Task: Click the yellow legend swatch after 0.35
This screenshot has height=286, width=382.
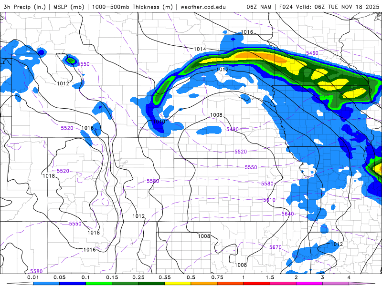Action: [178, 284]
